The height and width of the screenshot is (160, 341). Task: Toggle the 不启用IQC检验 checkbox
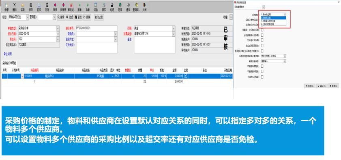click(x=262, y=77)
